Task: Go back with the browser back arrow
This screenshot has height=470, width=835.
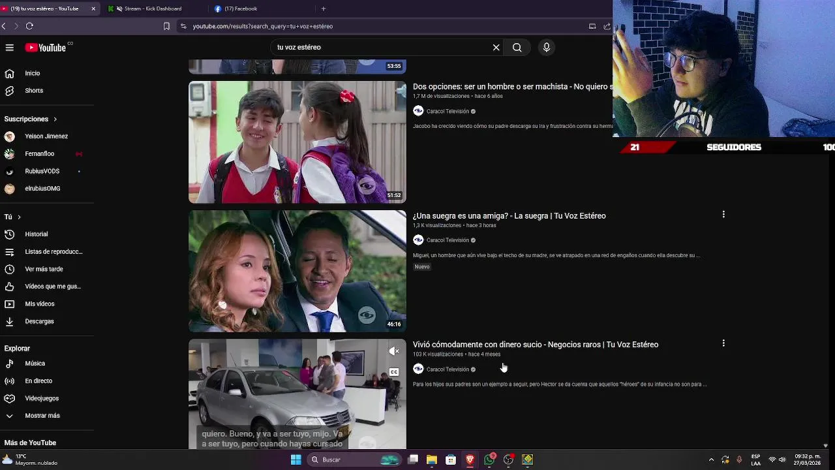Action: click(x=4, y=26)
